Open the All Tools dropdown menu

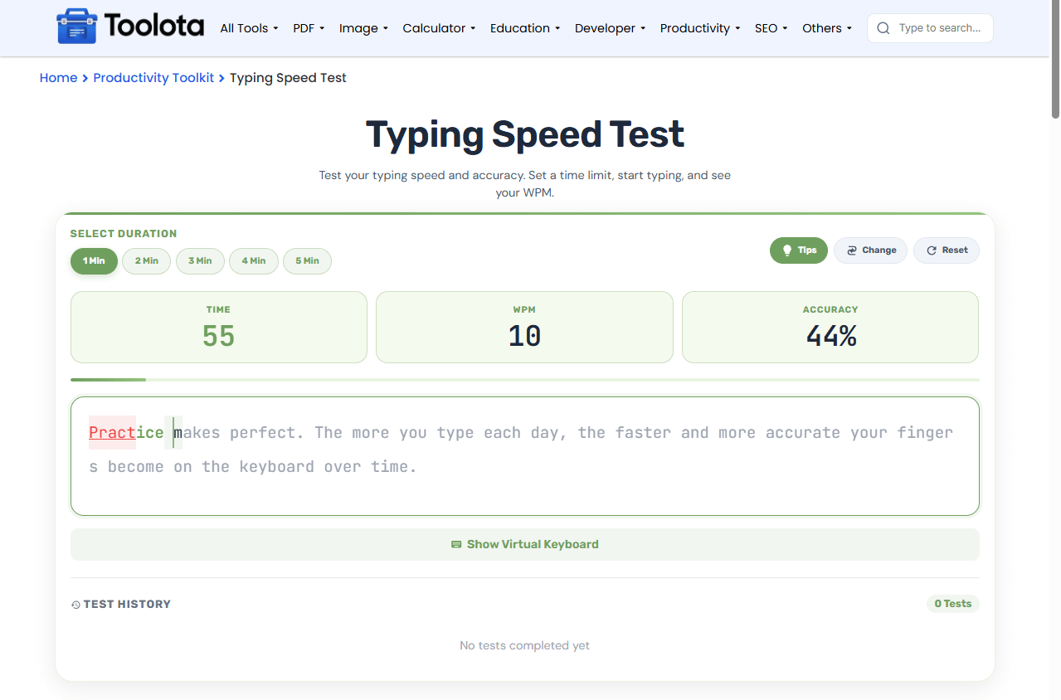click(249, 28)
